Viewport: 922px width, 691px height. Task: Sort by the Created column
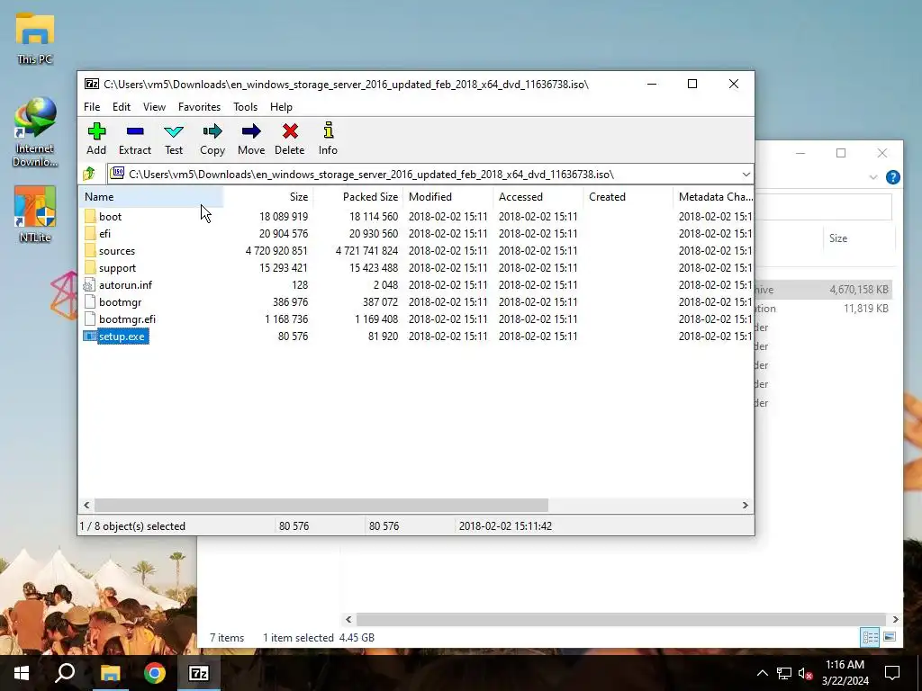pyautogui.click(x=628, y=197)
